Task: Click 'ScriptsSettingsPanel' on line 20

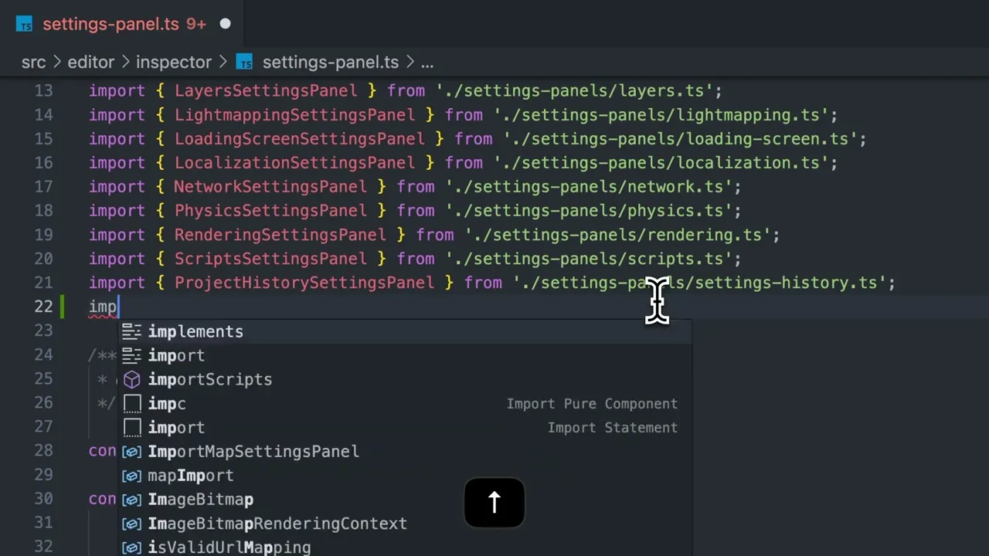Action: coord(270,258)
